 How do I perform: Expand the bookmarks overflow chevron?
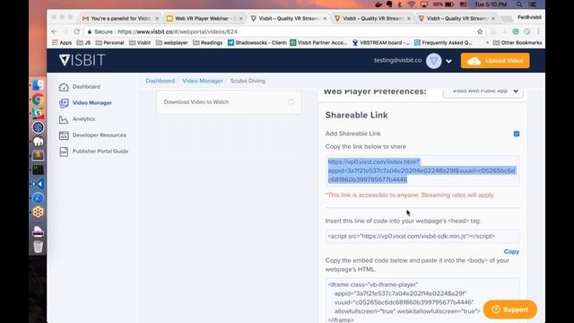pyautogui.click(x=487, y=43)
